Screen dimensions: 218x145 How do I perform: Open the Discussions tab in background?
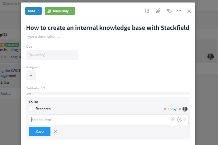pyautogui.click(x=12, y=4)
